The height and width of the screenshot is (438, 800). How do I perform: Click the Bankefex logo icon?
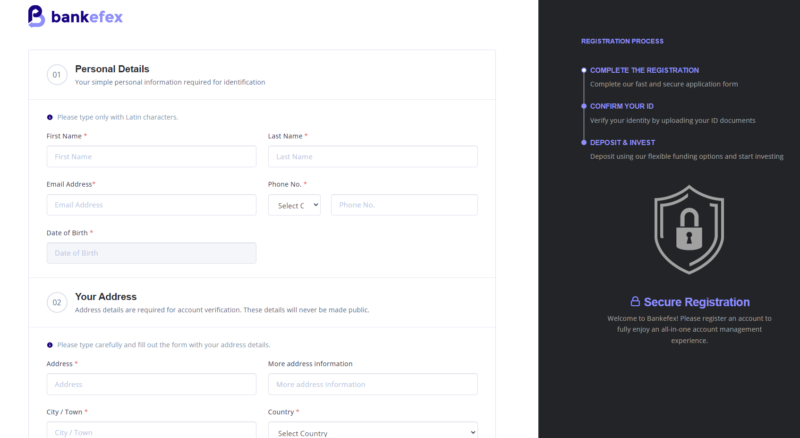pos(36,17)
